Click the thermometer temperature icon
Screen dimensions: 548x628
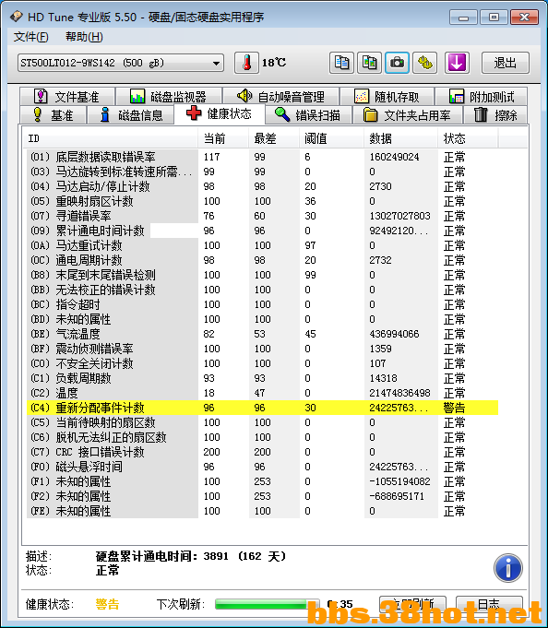coord(246,63)
